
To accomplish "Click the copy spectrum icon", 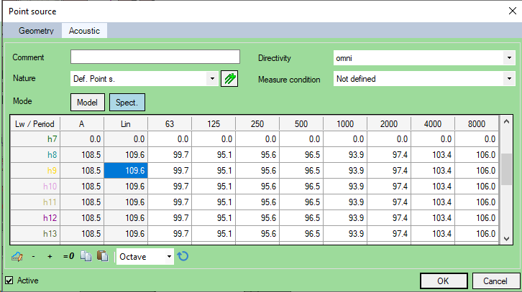I will pyautogui.click(x=86, y=256).
